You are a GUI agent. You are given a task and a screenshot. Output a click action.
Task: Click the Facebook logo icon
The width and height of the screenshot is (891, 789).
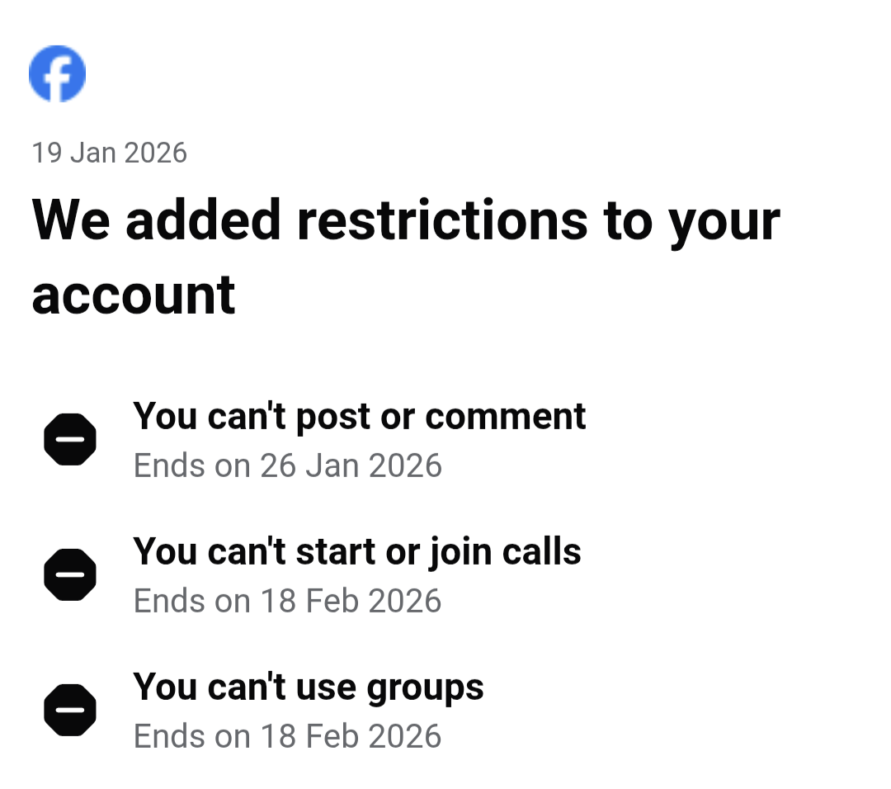click(57, 73)
